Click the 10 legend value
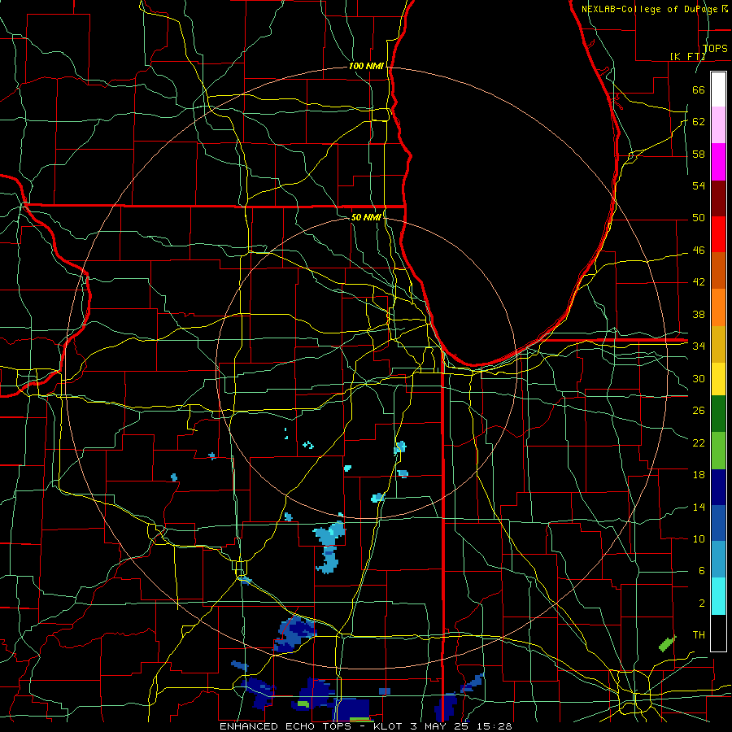The width and height of the screenshot is (732, 732). coord(699,538)
